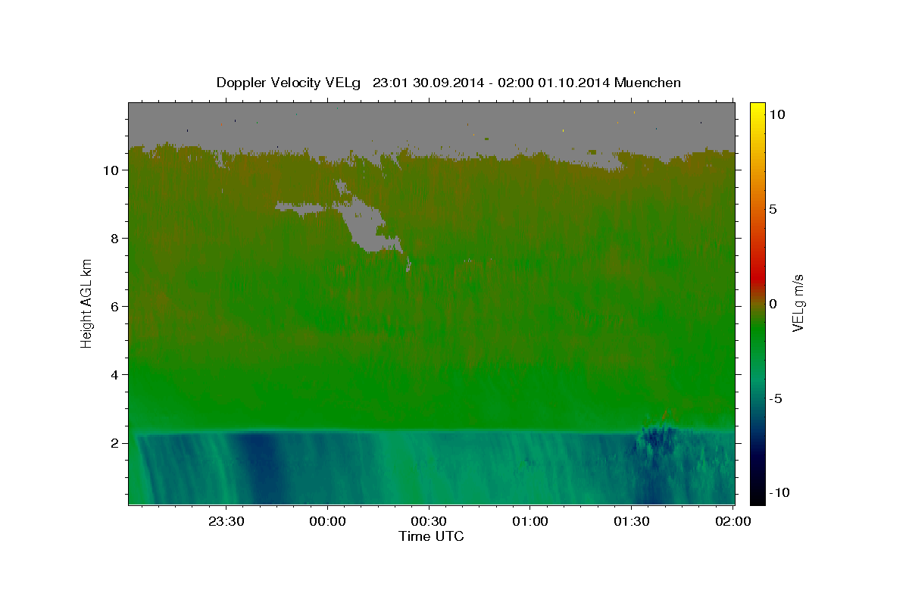Click the 01:00 time tick label

pyautogui.click(x=530, y=521)
